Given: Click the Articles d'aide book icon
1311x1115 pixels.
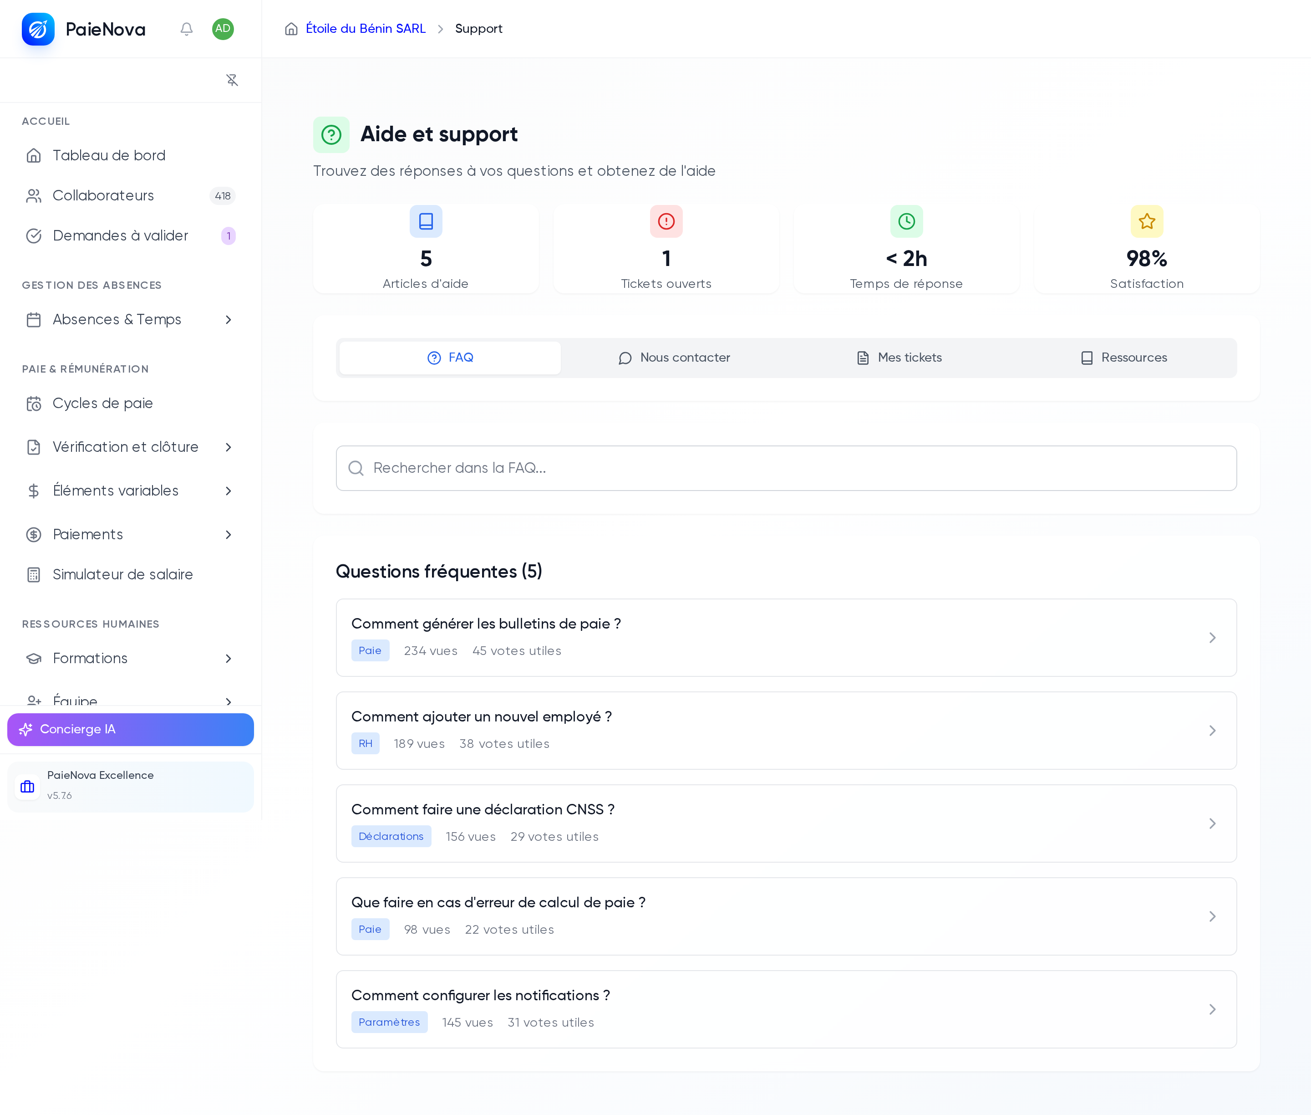Looking at the screenshot, I should (426, 221).
